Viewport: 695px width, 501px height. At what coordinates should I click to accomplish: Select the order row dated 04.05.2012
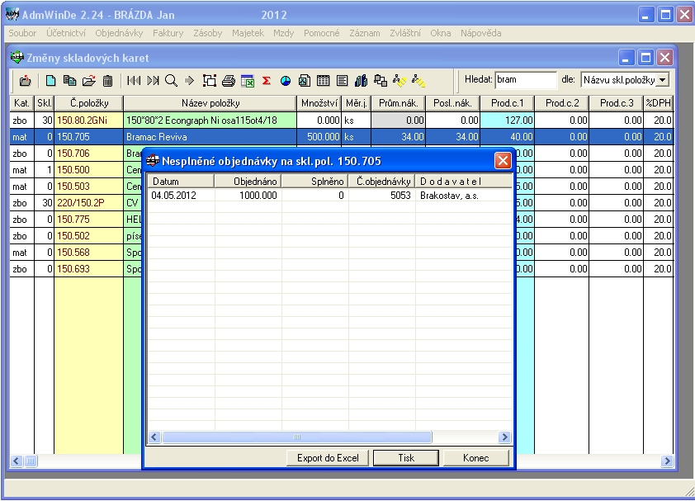pos(330,196)
